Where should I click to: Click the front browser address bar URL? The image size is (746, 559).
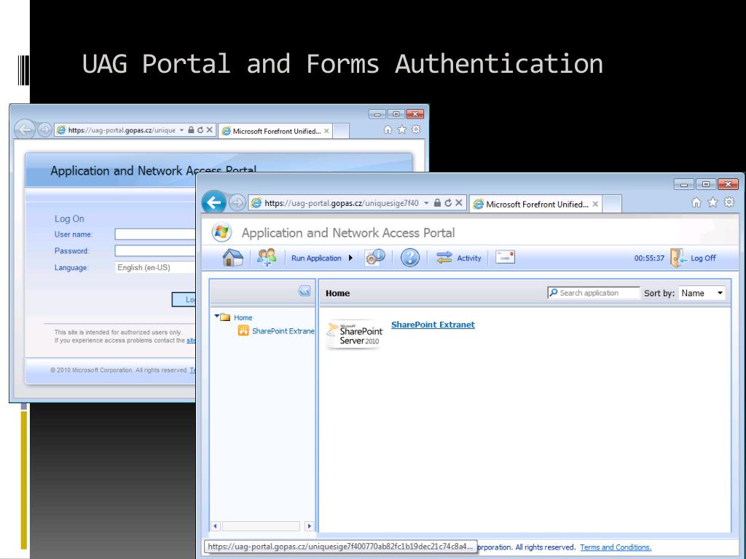341,203
